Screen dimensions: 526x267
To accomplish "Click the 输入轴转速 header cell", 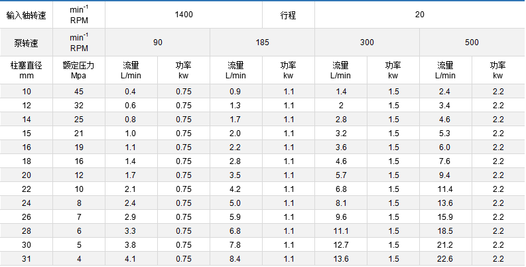I will click(x=27, y=14).
